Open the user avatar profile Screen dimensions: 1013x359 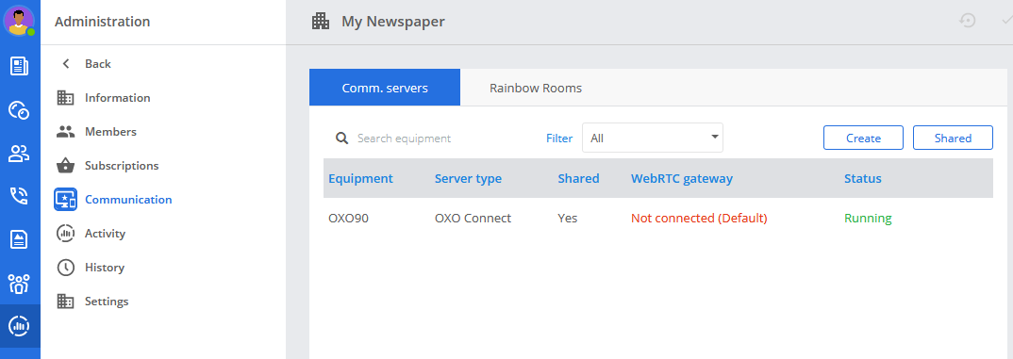coord(20,21)
